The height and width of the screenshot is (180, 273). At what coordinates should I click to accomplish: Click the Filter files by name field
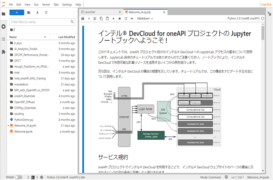tap(42, 22)
